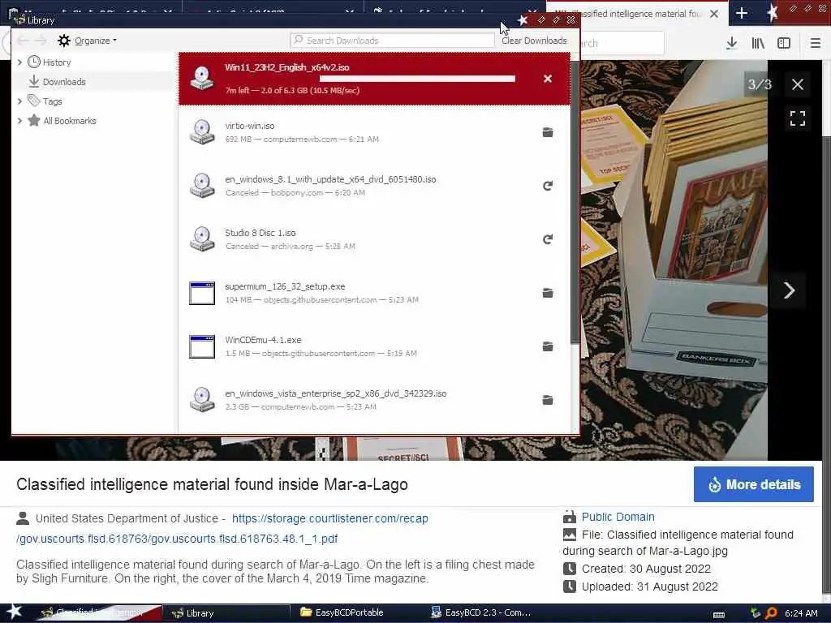Click the orange search tray icon
This screenshot has width=831, height=623.
[x=771, y=613]
